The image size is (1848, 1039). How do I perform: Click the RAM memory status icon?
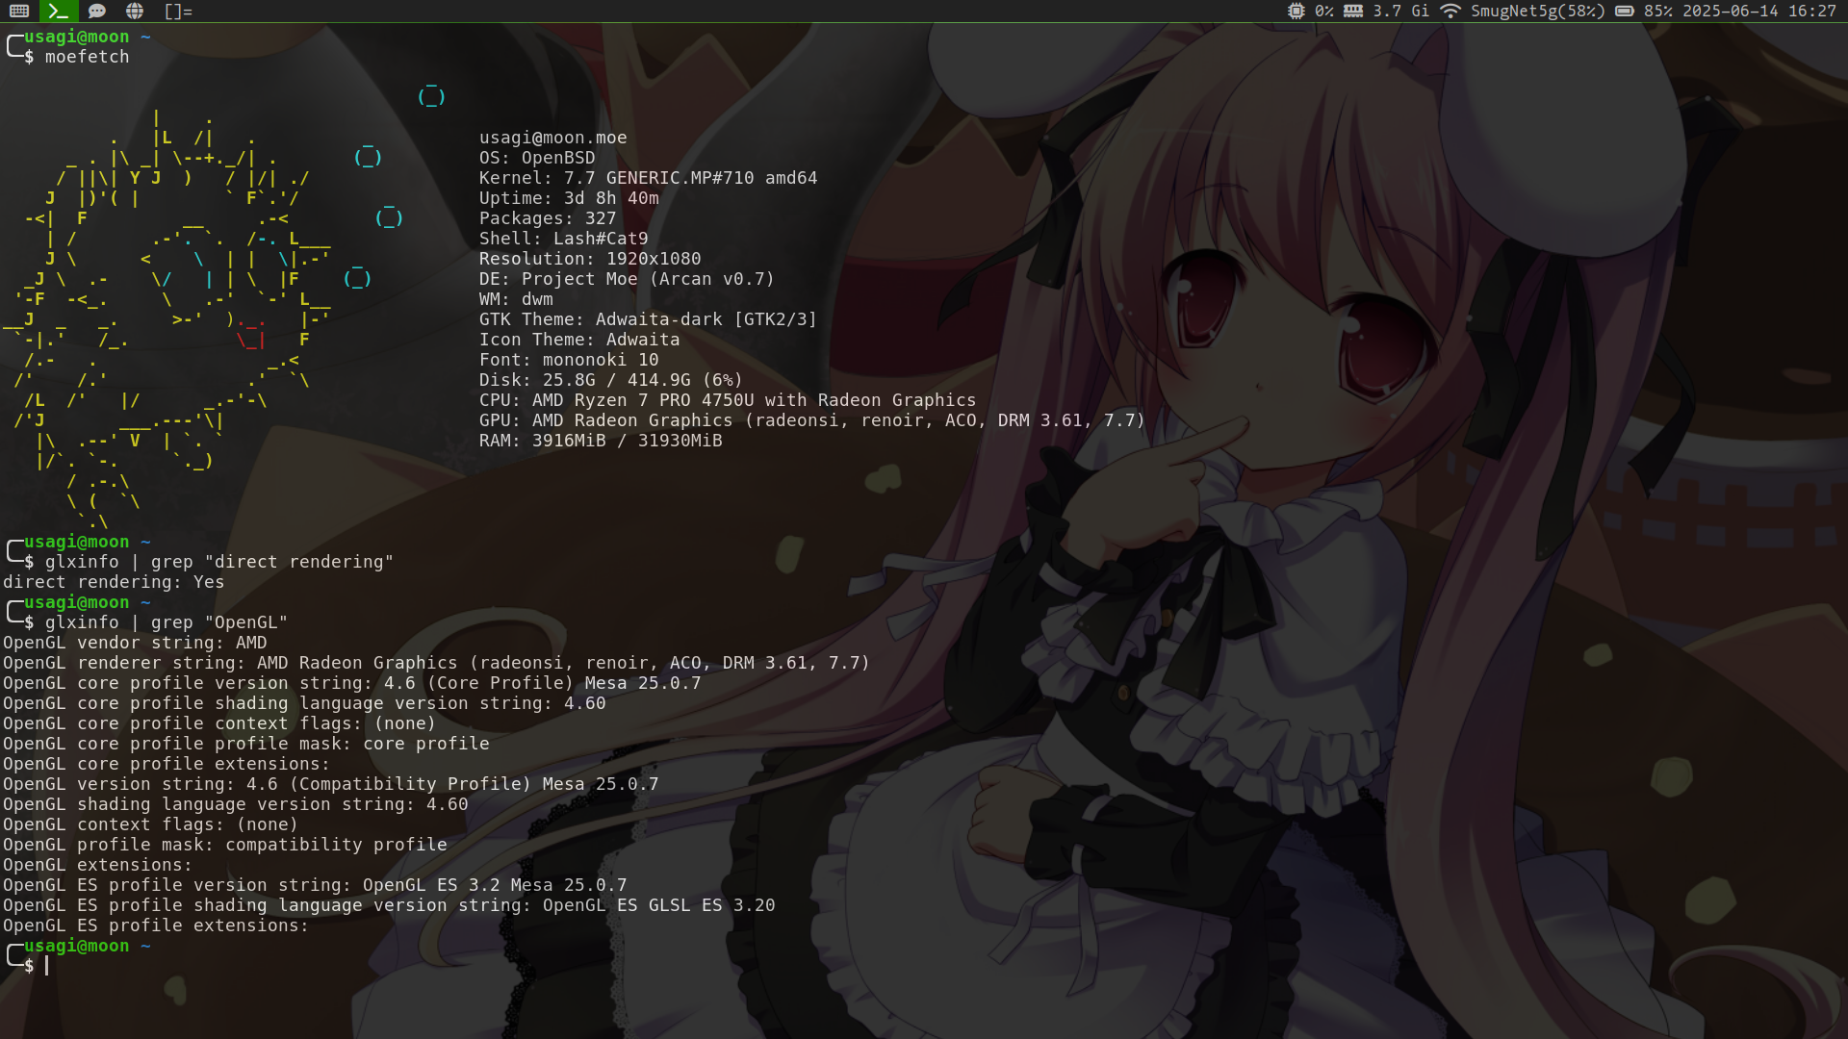pyautogui.click(x=1353, y=12)
